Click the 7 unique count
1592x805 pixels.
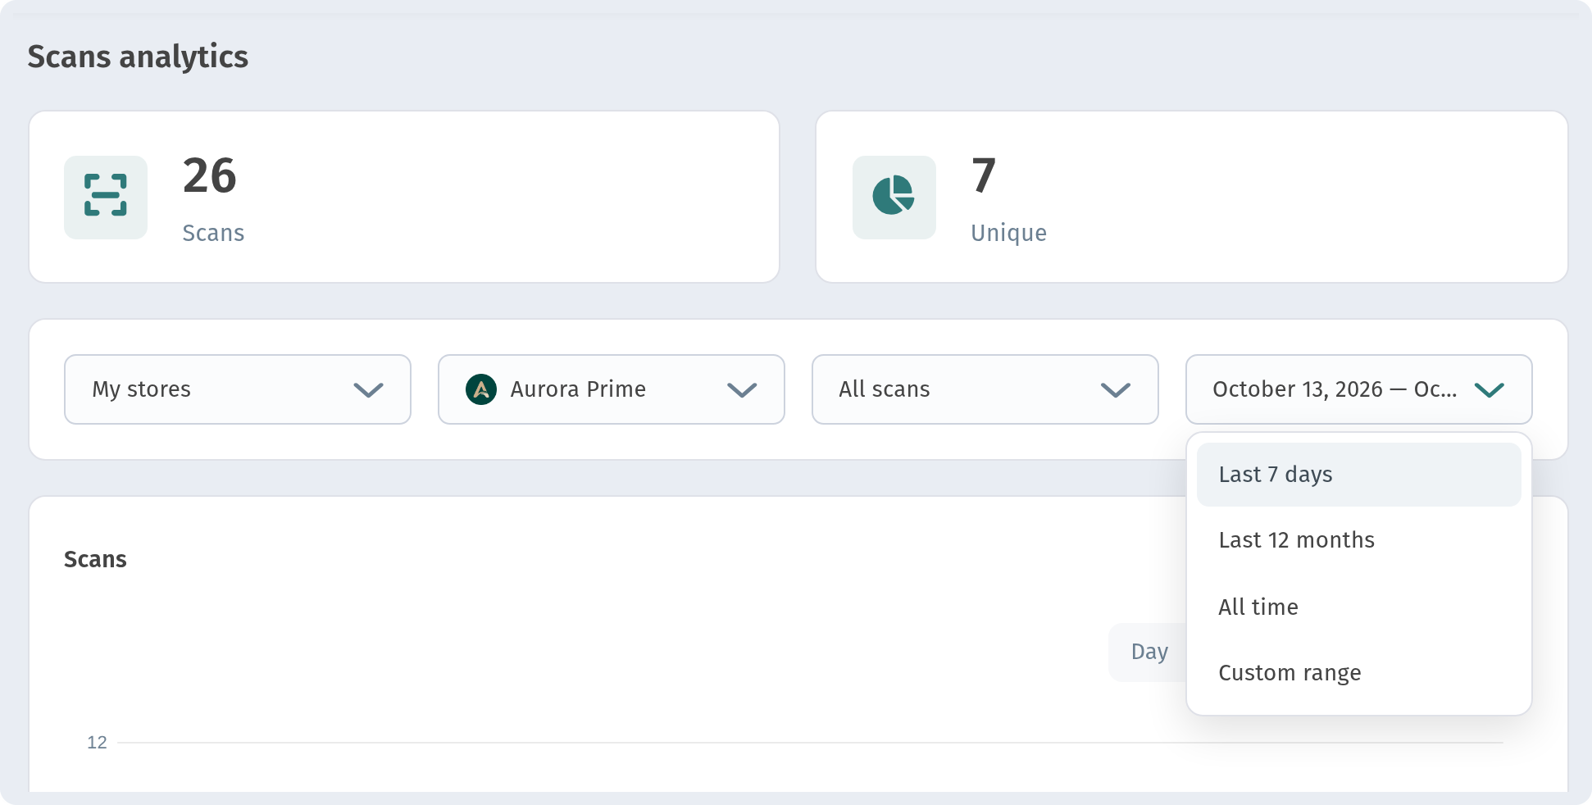click(x=984, y=175)
